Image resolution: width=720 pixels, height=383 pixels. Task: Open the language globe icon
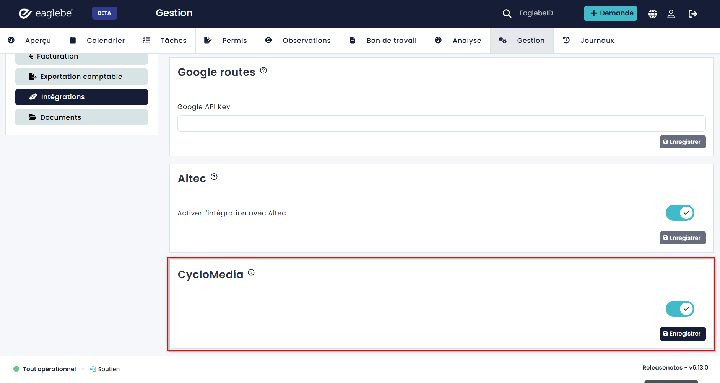(653, 14)
